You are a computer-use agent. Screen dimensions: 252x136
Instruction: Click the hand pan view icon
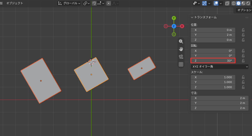(x=181, y=49)
